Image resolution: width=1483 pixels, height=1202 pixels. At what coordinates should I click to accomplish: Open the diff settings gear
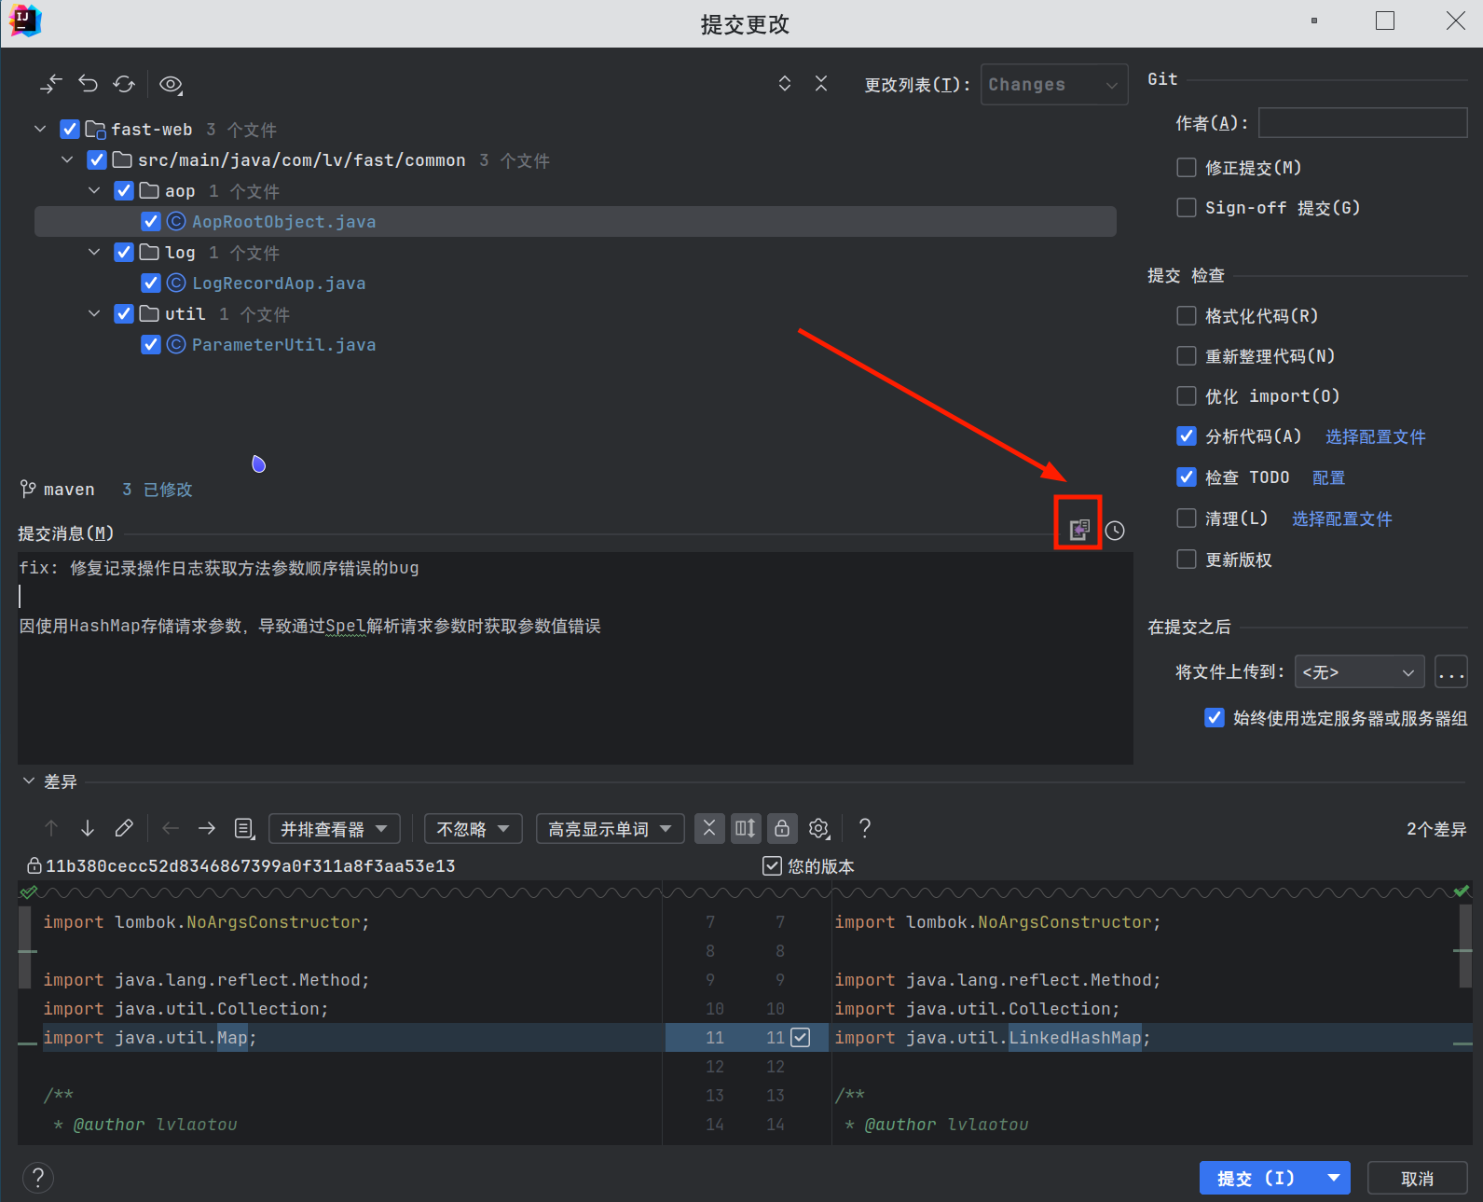tap(819, 828)
